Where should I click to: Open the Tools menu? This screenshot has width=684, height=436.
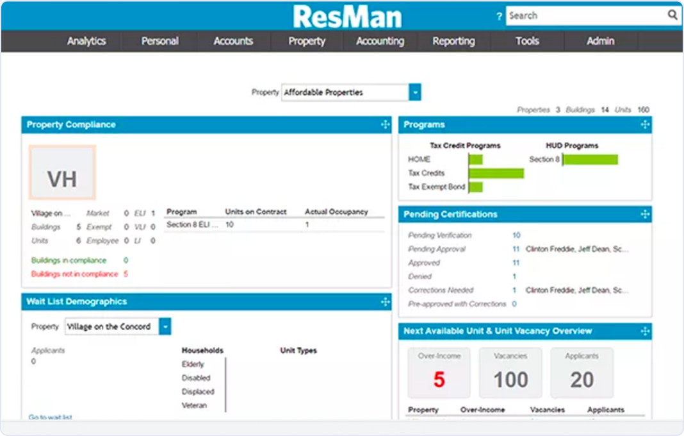(527, 41)
